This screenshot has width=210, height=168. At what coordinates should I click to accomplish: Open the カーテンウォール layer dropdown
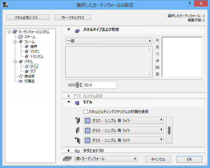106,159
